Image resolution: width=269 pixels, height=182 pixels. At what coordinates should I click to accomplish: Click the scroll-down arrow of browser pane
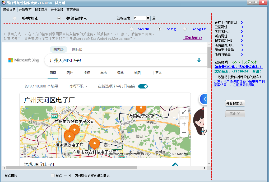tap(209, 163)
